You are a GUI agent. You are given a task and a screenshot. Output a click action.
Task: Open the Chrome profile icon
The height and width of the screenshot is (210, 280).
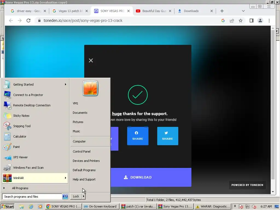260,21
